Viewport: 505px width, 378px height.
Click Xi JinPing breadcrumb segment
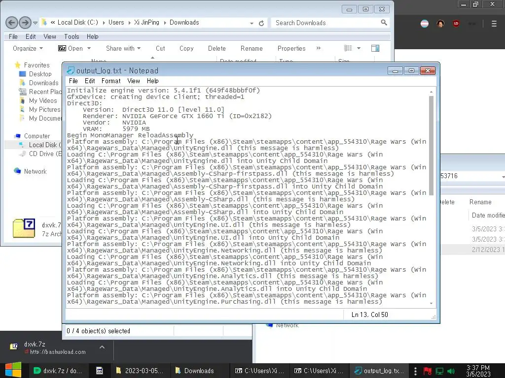point(146,23)
